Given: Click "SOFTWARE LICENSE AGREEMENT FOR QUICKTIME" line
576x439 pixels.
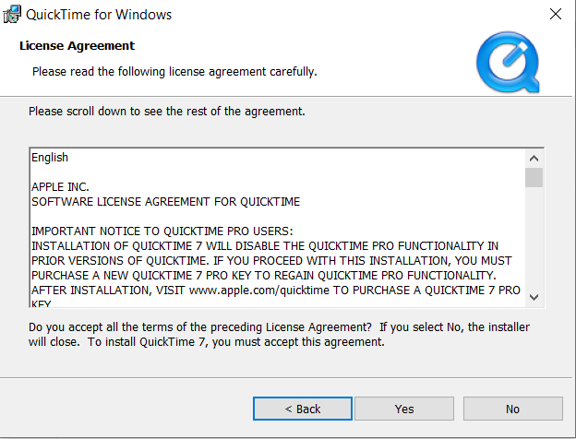Looking at the screenshot, I should [x=165, y=201].
